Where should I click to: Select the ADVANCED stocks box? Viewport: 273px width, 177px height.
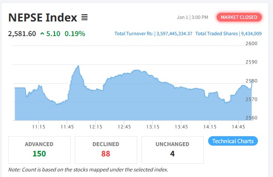coord(40,150)
